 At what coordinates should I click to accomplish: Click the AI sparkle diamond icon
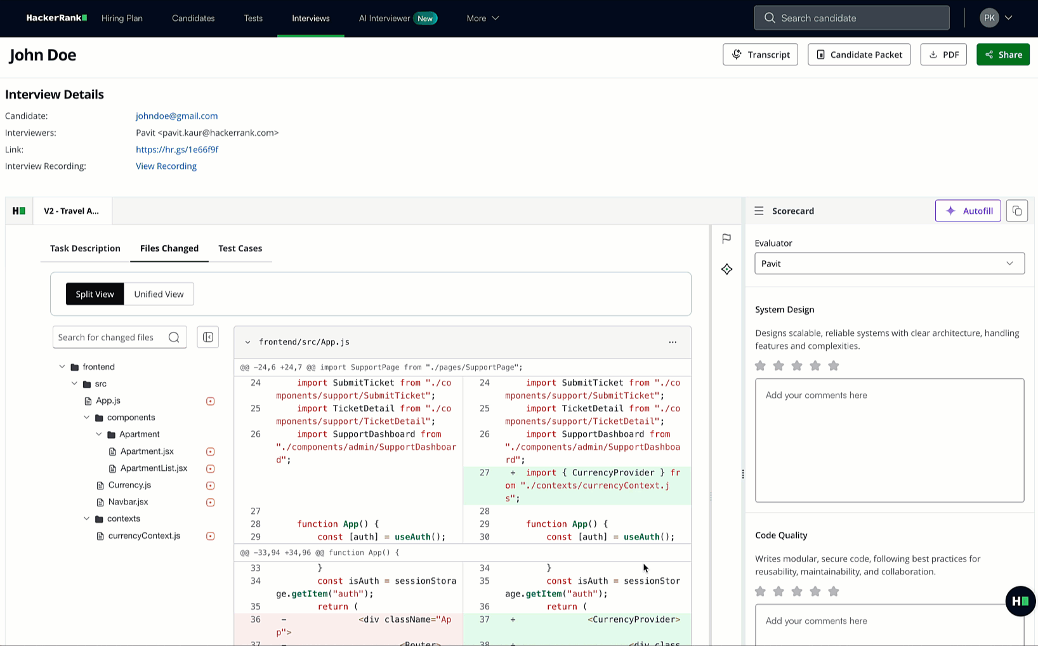727,269
